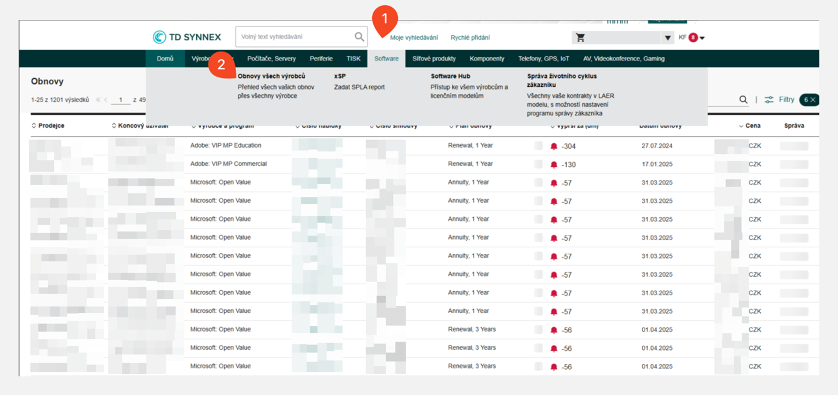Click the Filtry button label
Image resolution: width=838 pixels, height=395 pixels.
coord(786,100)
